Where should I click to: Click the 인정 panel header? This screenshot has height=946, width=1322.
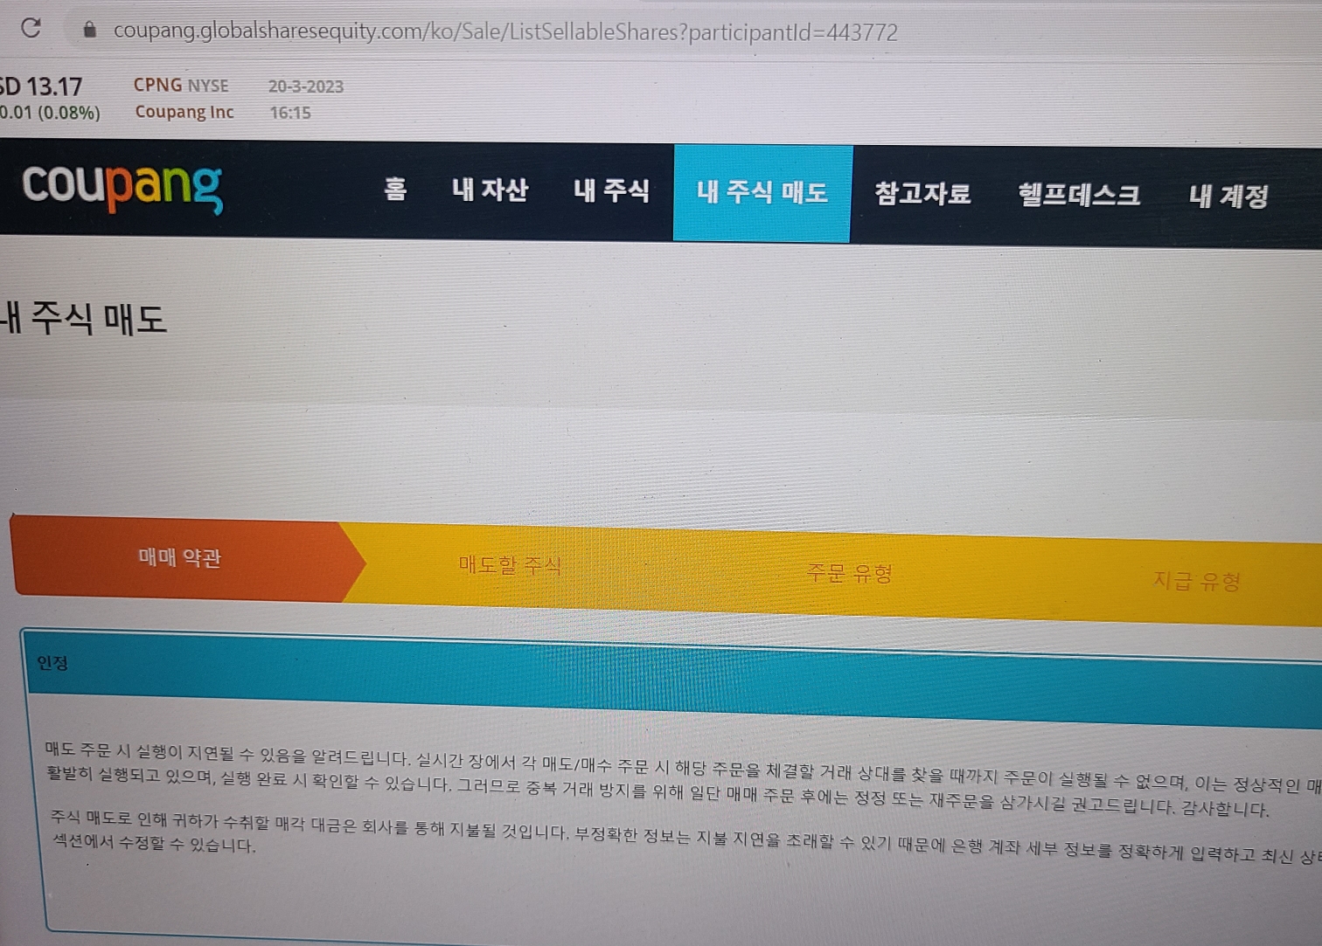coord(671,678)
